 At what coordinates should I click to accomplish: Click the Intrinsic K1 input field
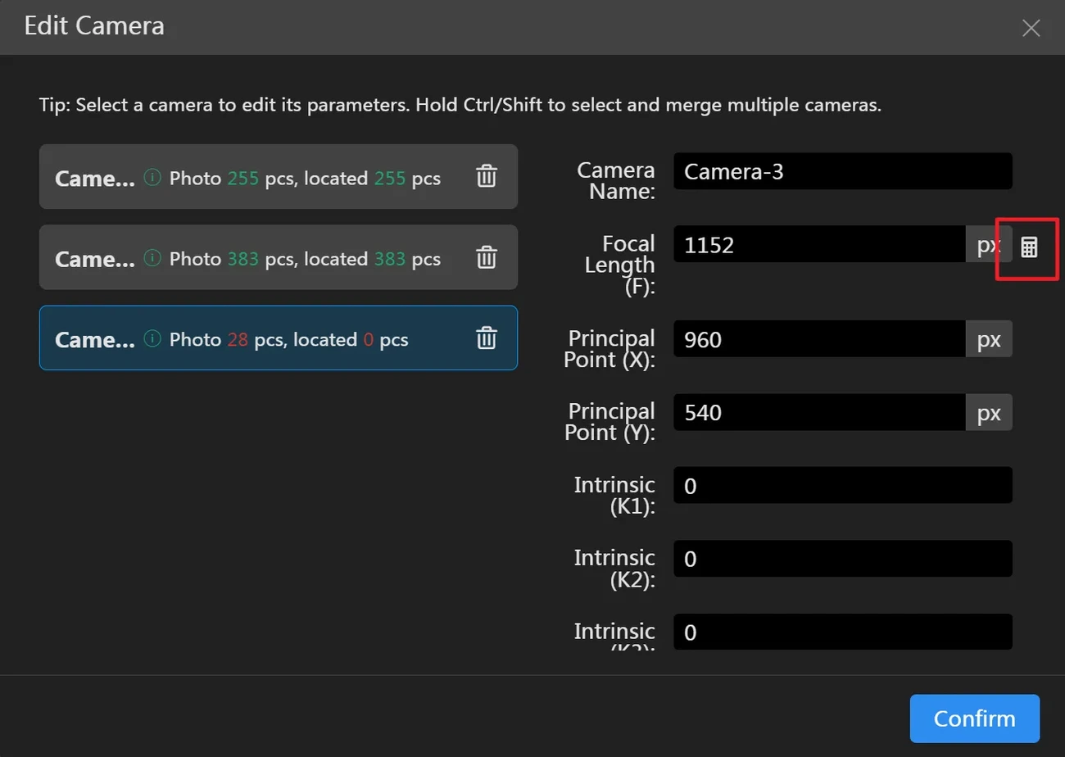[842, 486]
